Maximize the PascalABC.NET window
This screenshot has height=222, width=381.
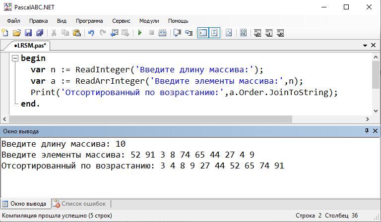click(346, 7)
